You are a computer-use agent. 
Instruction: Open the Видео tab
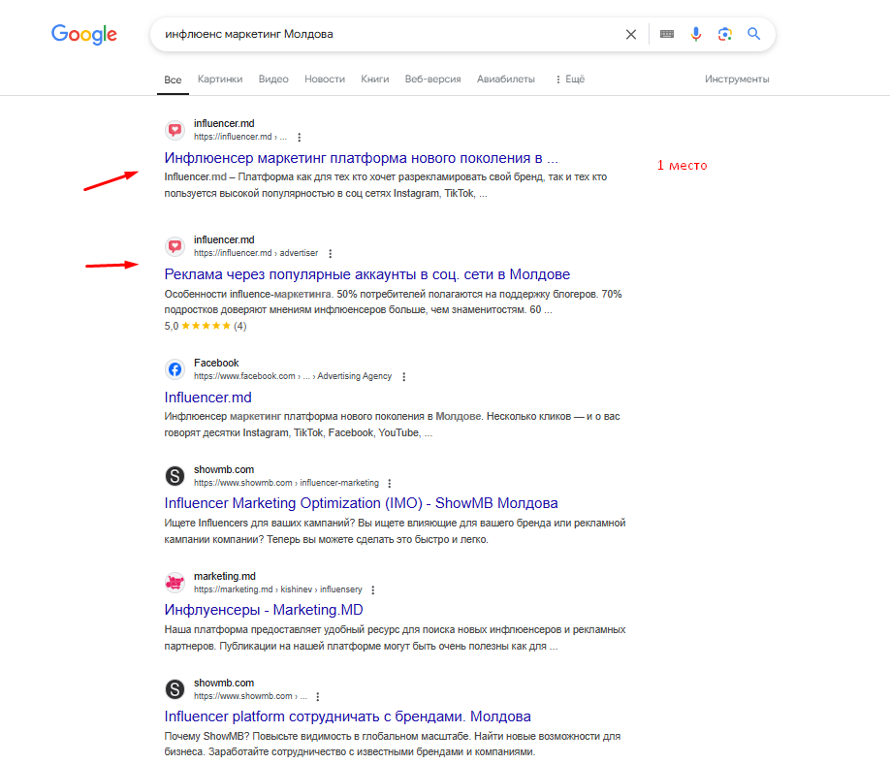273,80
